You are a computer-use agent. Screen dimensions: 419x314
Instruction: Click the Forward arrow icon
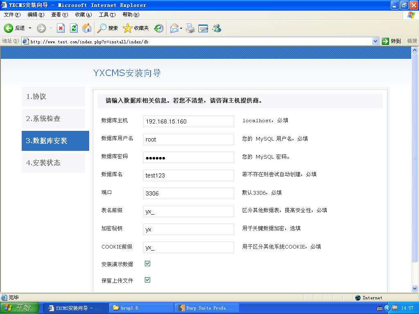point(41,28)
